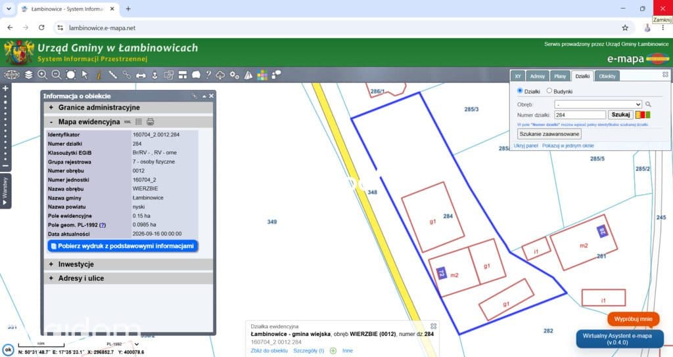The height and width of the screenshot is (357, 673).
Task: Collapse the Informacja o obiekcie panel with the arrow
Action: click(204, 96)
